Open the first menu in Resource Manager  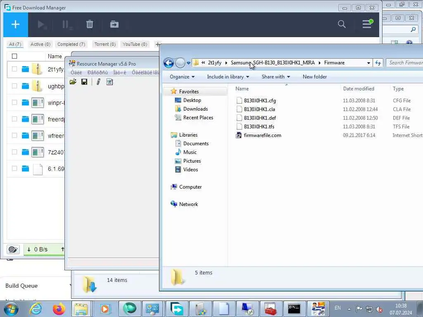(x=76, y=73)
